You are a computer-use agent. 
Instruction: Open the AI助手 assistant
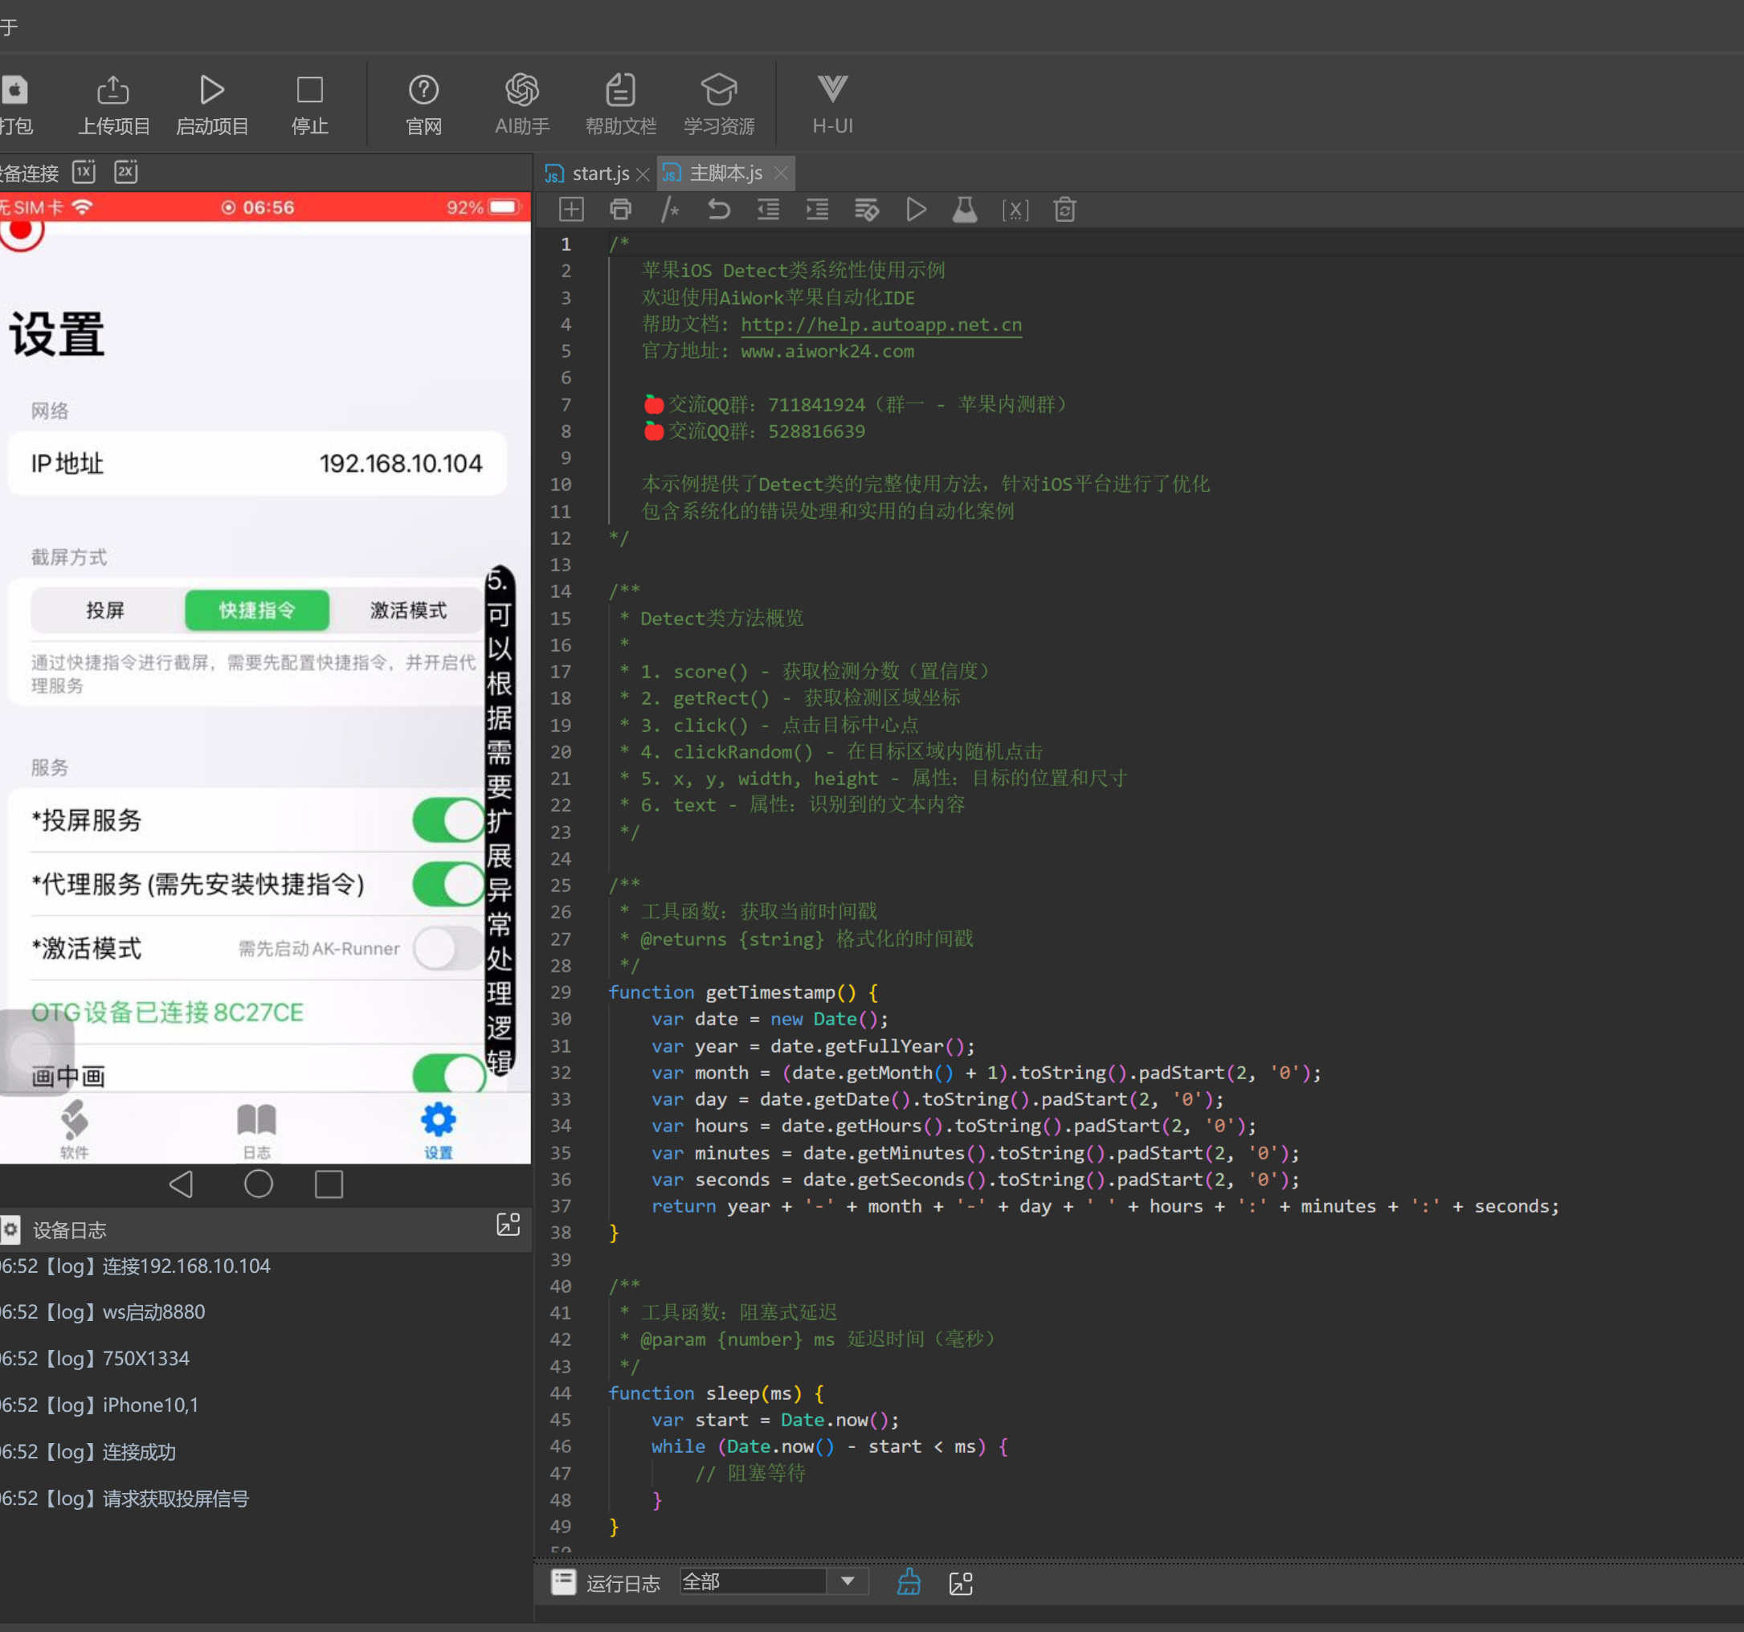pos(522,89)
